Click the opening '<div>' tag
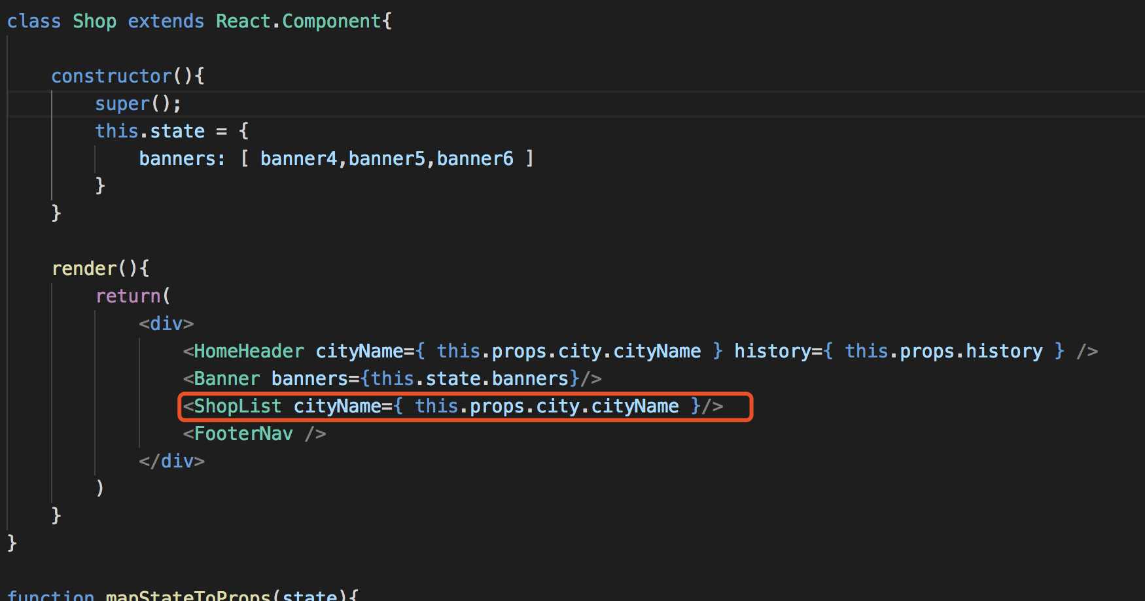 click(x=166, y=324)
